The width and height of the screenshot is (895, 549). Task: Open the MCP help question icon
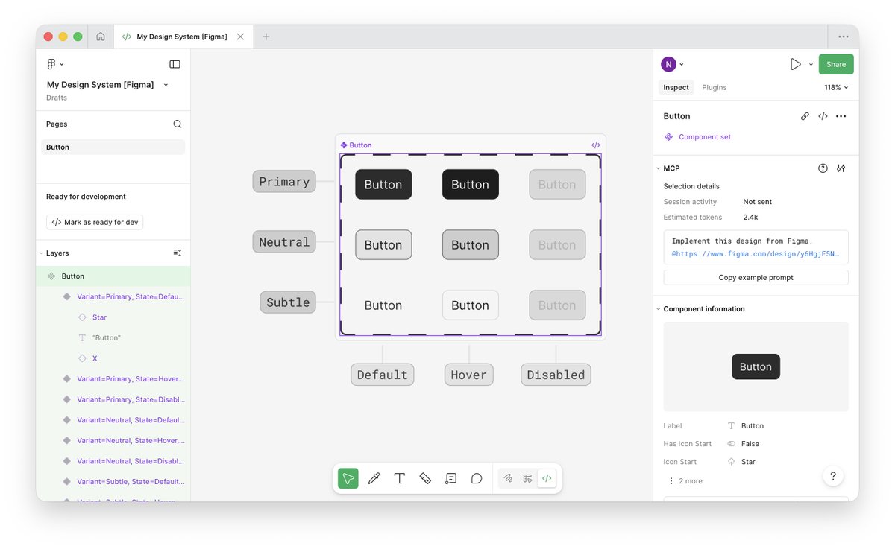click(x=823, y=168)
